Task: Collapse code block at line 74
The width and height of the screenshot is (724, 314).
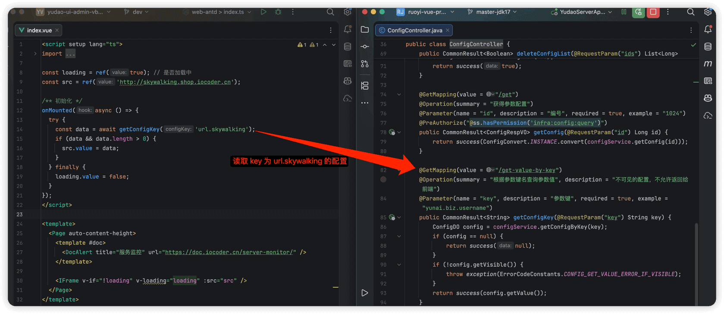Action: click(x=399, y=95)
